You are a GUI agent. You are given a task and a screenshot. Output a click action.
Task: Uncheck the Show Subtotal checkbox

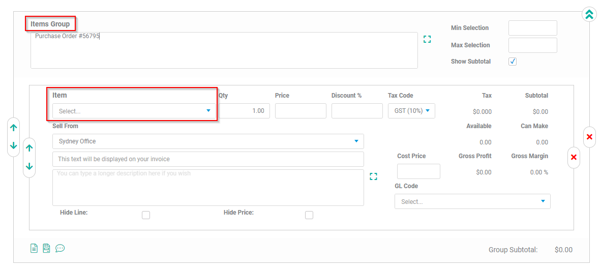pos(513,62)
